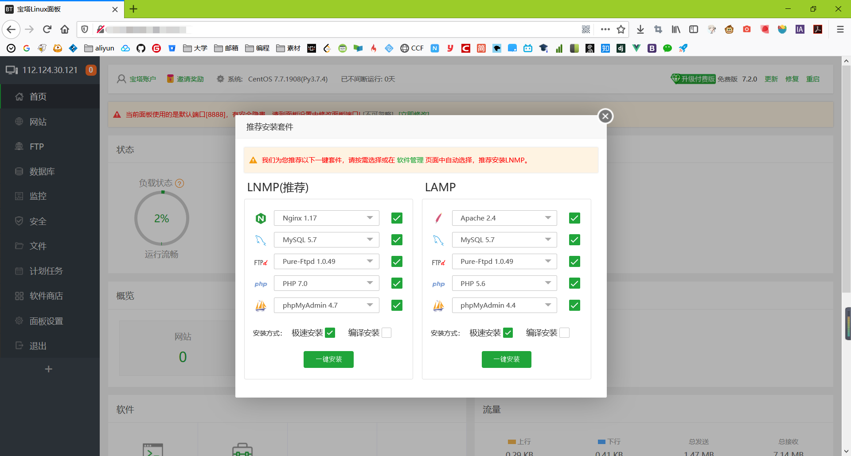
Task: Click the FTPd icon in LAMP column
Action: pos(438,262)
